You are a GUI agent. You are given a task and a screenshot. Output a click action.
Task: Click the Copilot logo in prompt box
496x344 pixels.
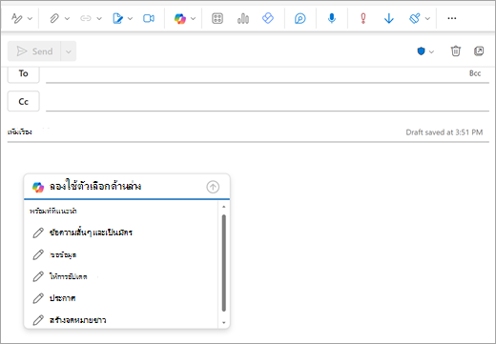38,187
